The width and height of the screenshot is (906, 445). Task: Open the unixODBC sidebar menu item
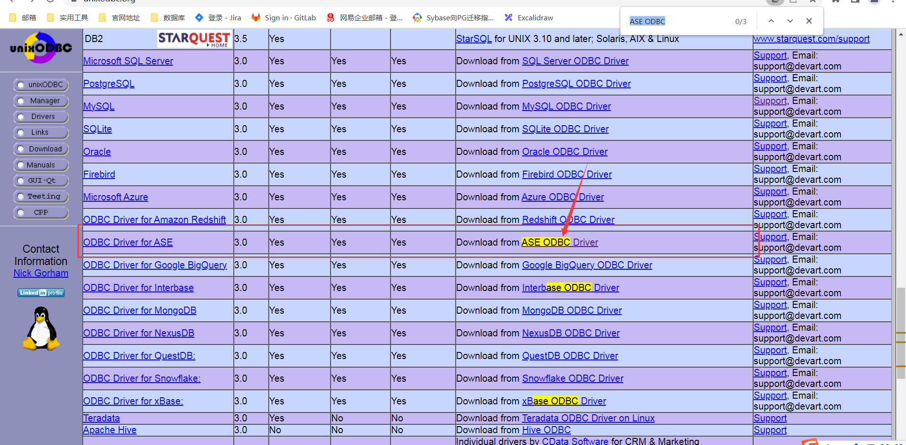pyautogui.click(x=41, y=85)
